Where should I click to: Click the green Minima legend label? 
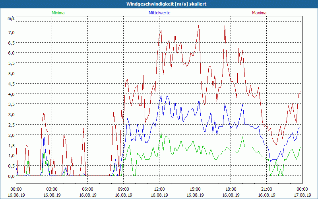pos(58,13)
